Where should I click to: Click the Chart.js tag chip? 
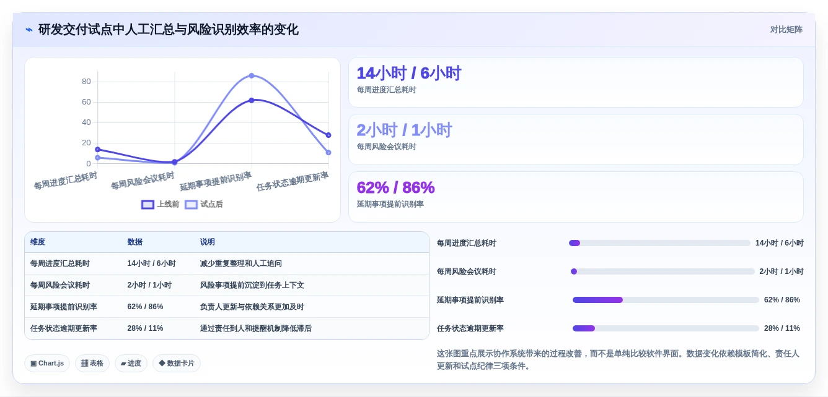[47, 364]
